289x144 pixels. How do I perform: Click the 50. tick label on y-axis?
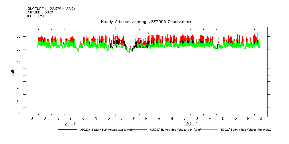click(x=19, y=49)
